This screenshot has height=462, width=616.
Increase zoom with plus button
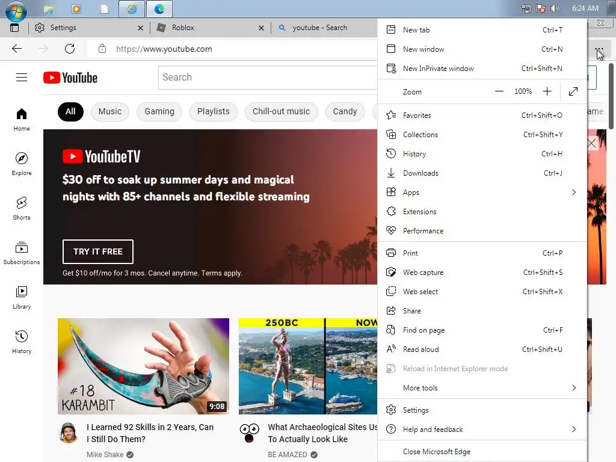point(547,91)
